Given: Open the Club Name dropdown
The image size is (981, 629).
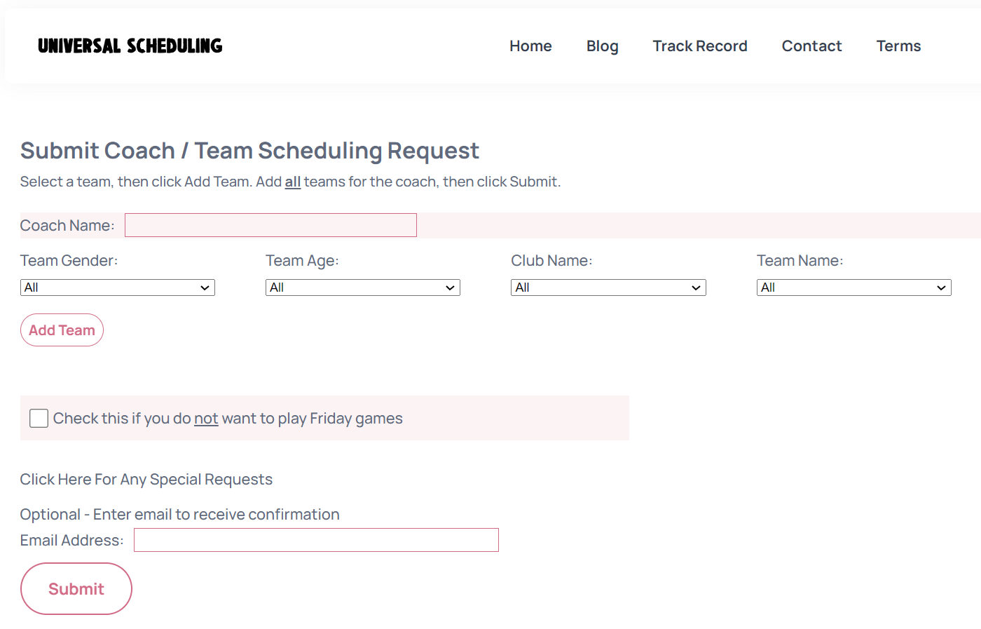Looking at the screenshot, I should coord(608,287).
